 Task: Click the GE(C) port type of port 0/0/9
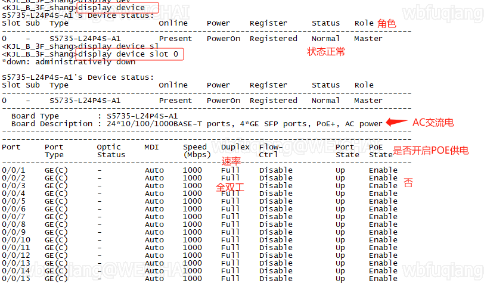tap(56, 232)
